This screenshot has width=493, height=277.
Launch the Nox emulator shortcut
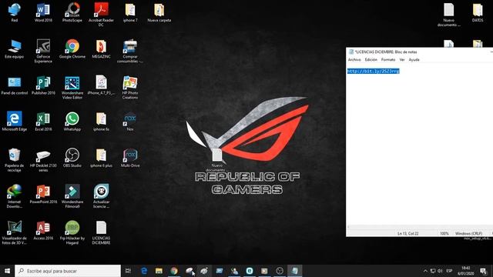(x=130, y=122)
